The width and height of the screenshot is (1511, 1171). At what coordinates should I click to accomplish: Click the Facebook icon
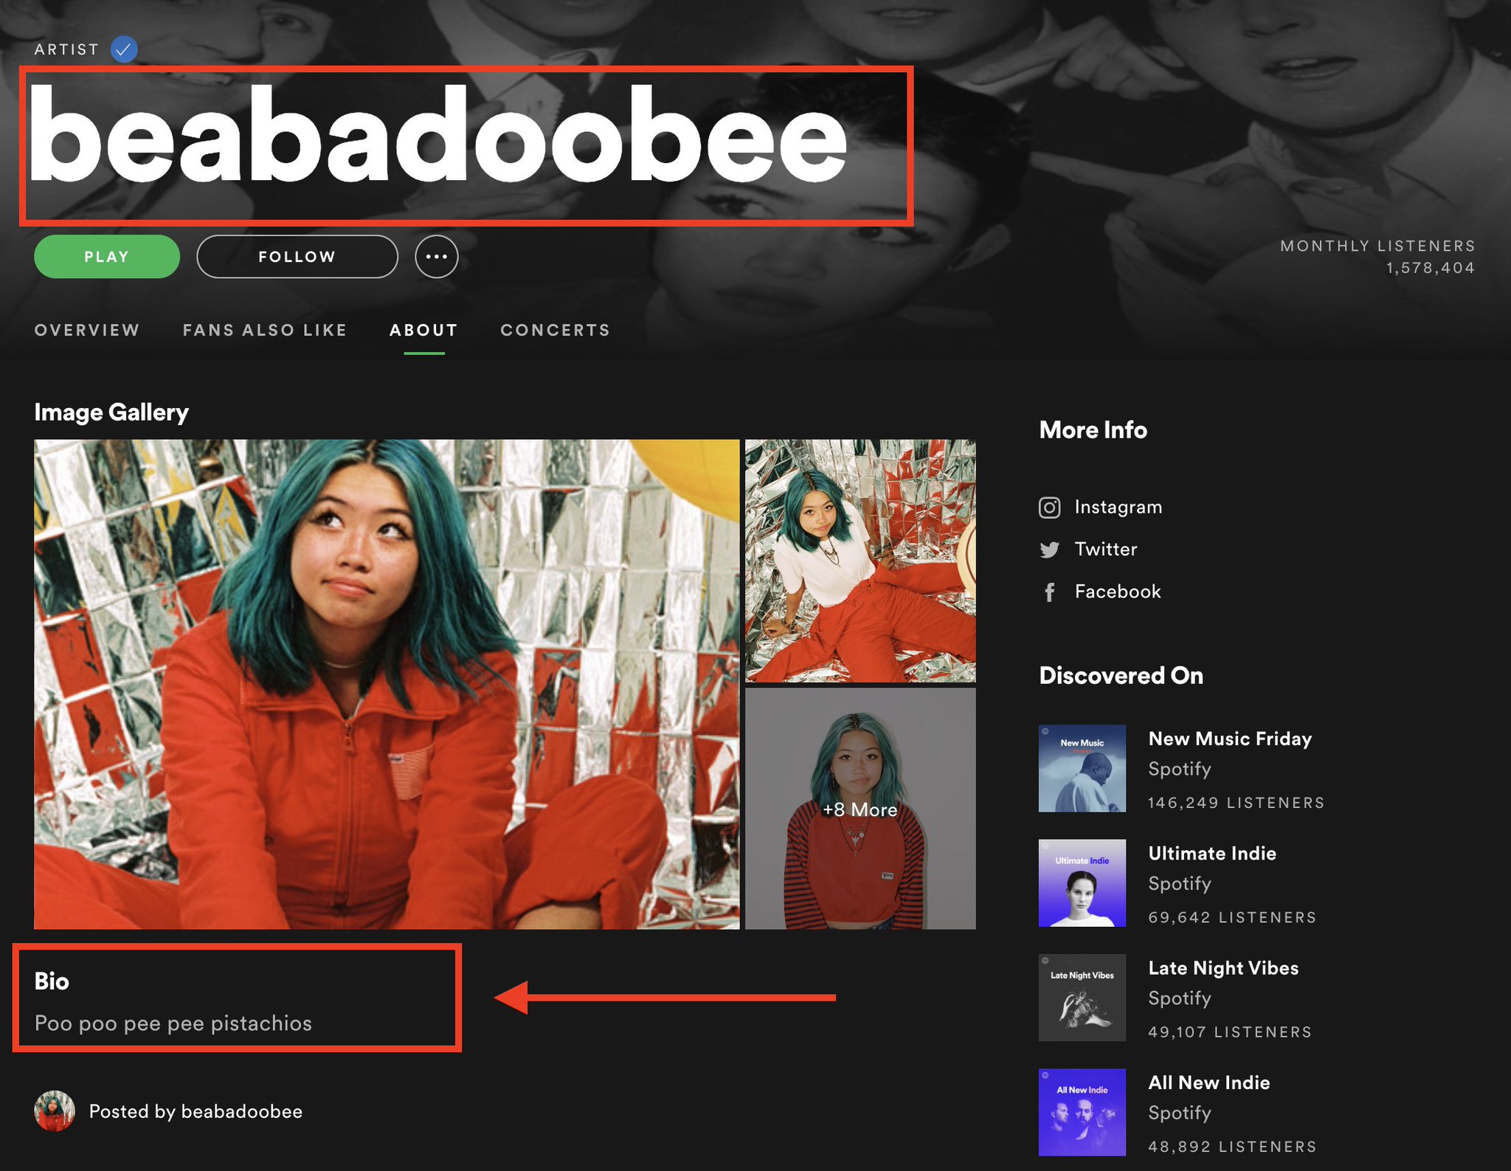click(1049, 592)
